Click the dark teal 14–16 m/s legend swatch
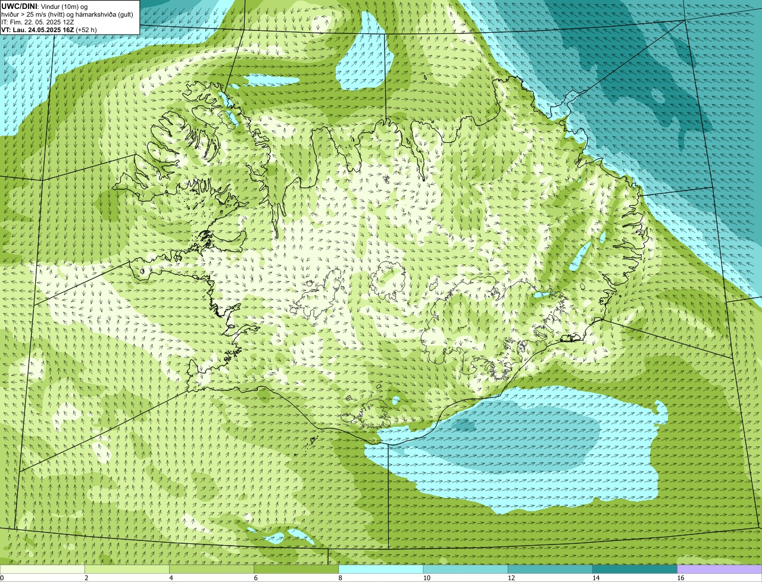This screenshot has height=582, width=762. pos(635,570)
